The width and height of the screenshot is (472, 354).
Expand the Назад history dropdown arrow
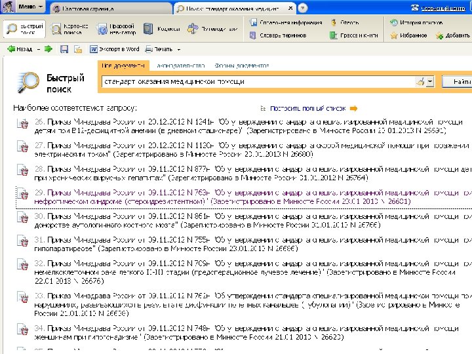click(39, 49)
